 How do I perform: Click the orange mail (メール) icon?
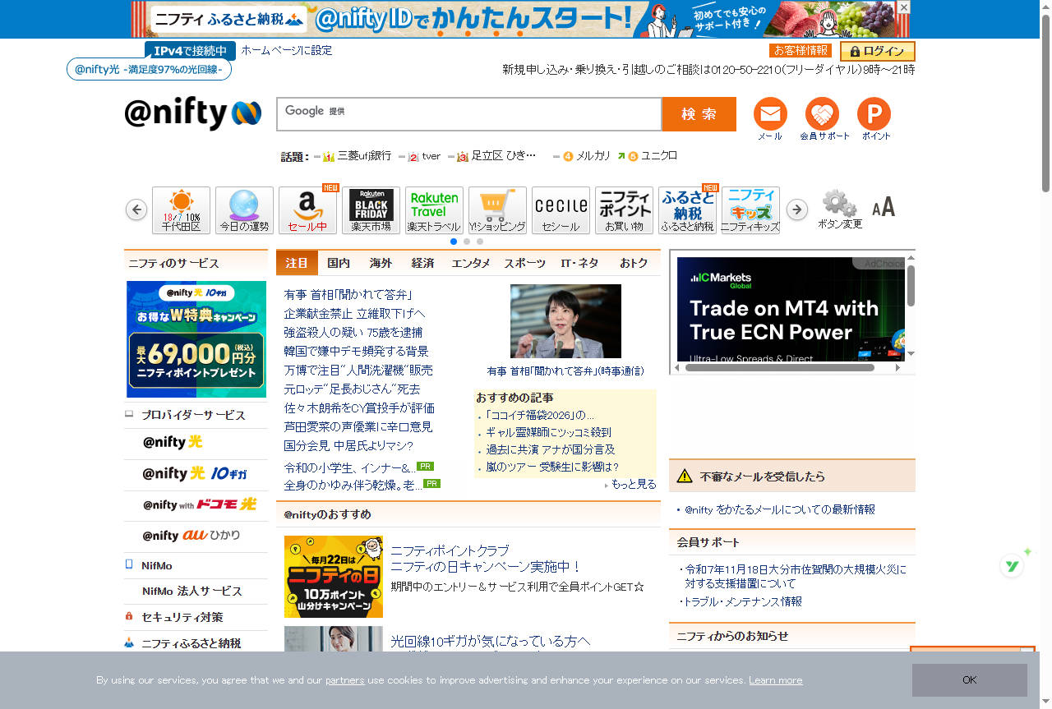pos(769,114)
